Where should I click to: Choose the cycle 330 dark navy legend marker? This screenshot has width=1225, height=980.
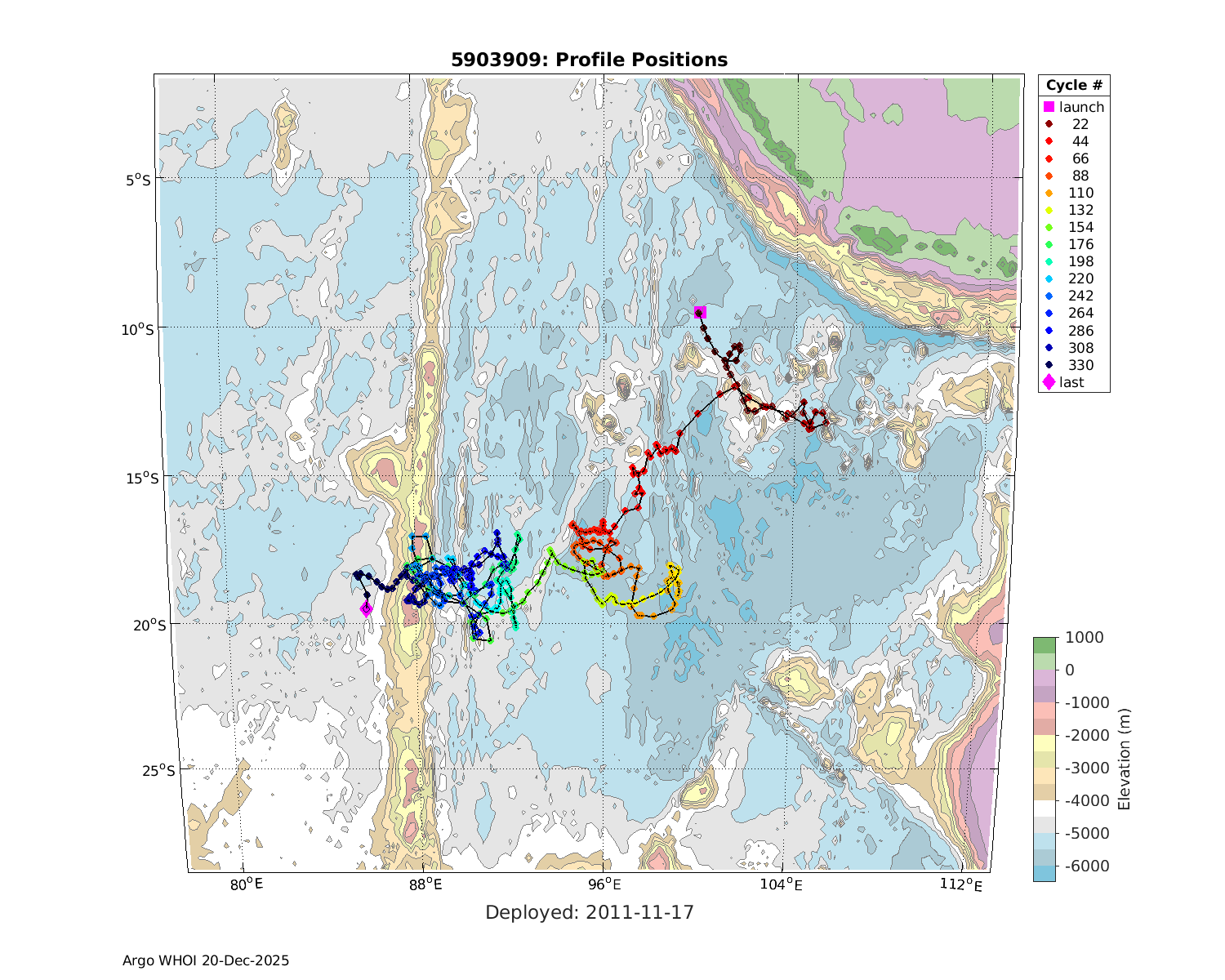pos(1049,365)
